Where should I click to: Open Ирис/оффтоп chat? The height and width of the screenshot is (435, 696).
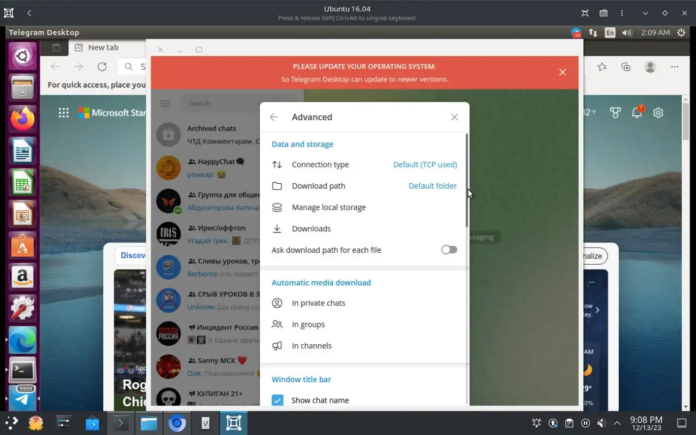(x=206, y=234)
